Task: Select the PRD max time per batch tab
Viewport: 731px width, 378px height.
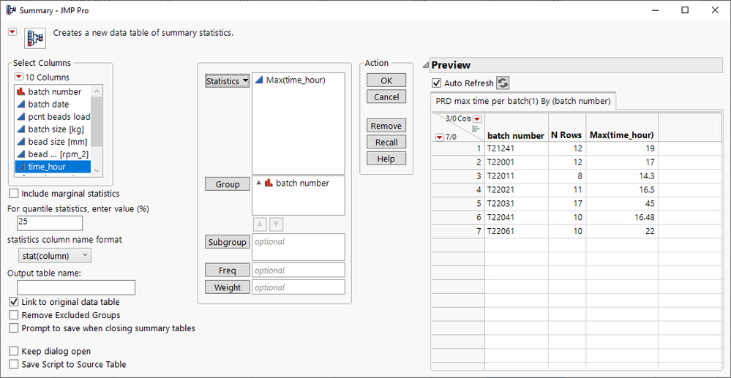Action: pyautogui.click(x=524, y=101)
